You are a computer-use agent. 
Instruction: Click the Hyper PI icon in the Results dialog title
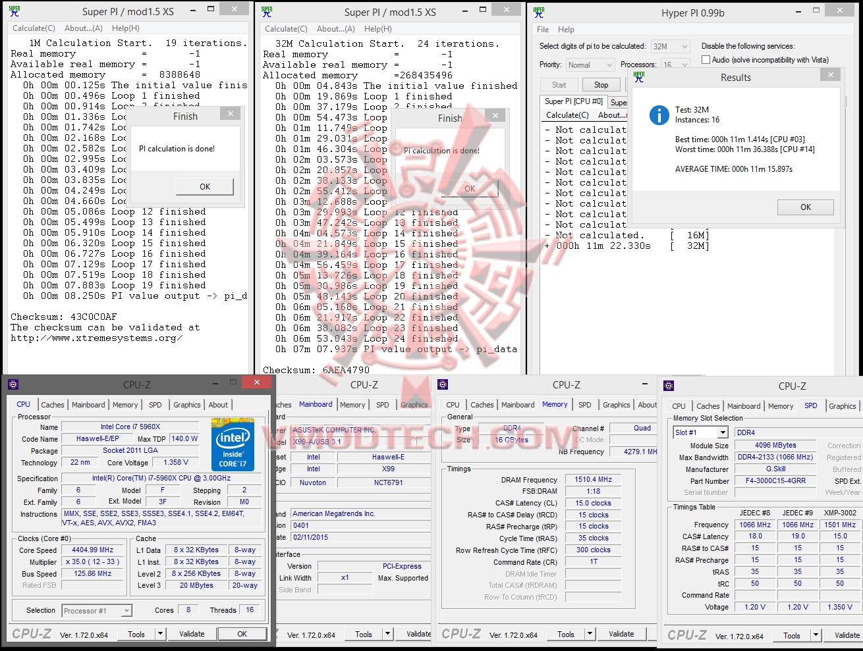click(639, 77)
